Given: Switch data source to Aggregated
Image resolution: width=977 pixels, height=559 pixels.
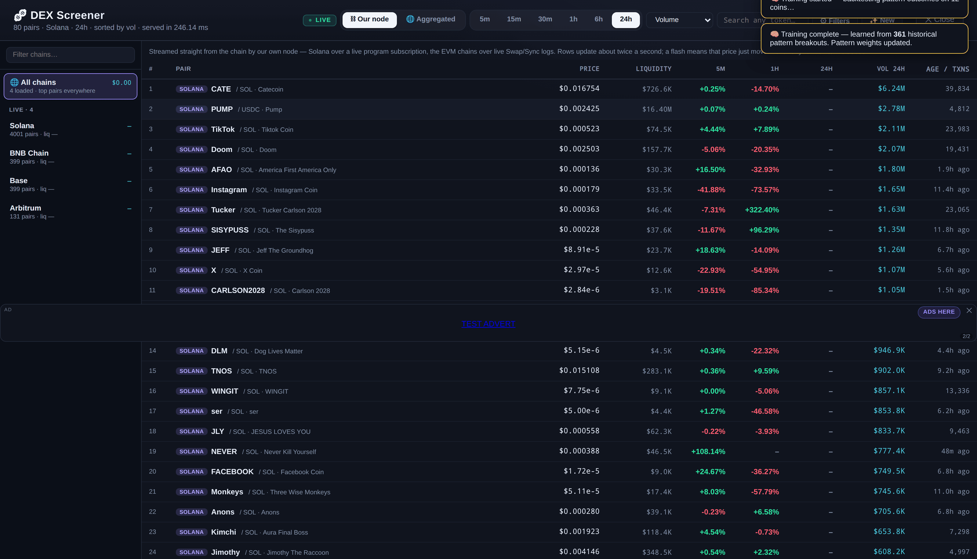Looking at the screenshot, I should [x=431, y=20].
